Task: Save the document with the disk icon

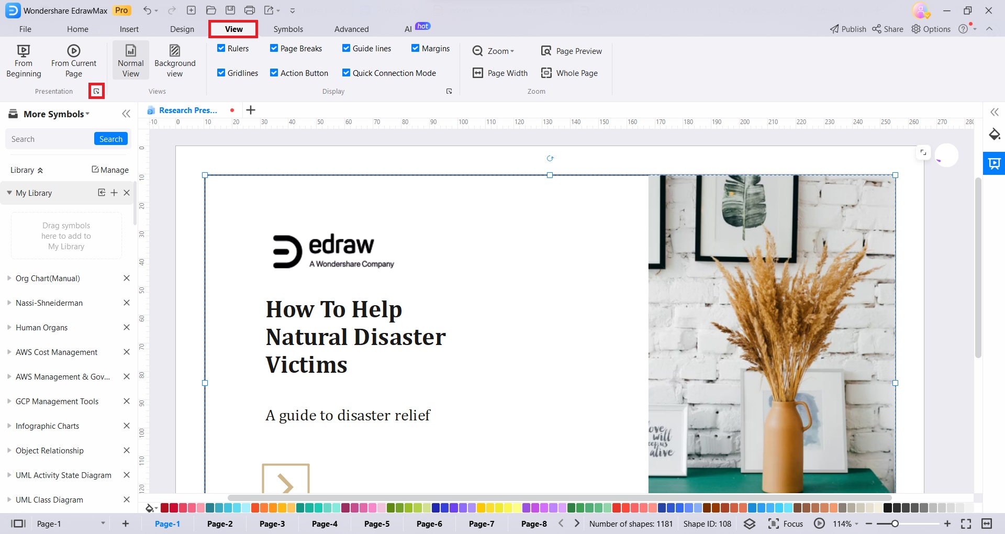Action: [230, 10]
